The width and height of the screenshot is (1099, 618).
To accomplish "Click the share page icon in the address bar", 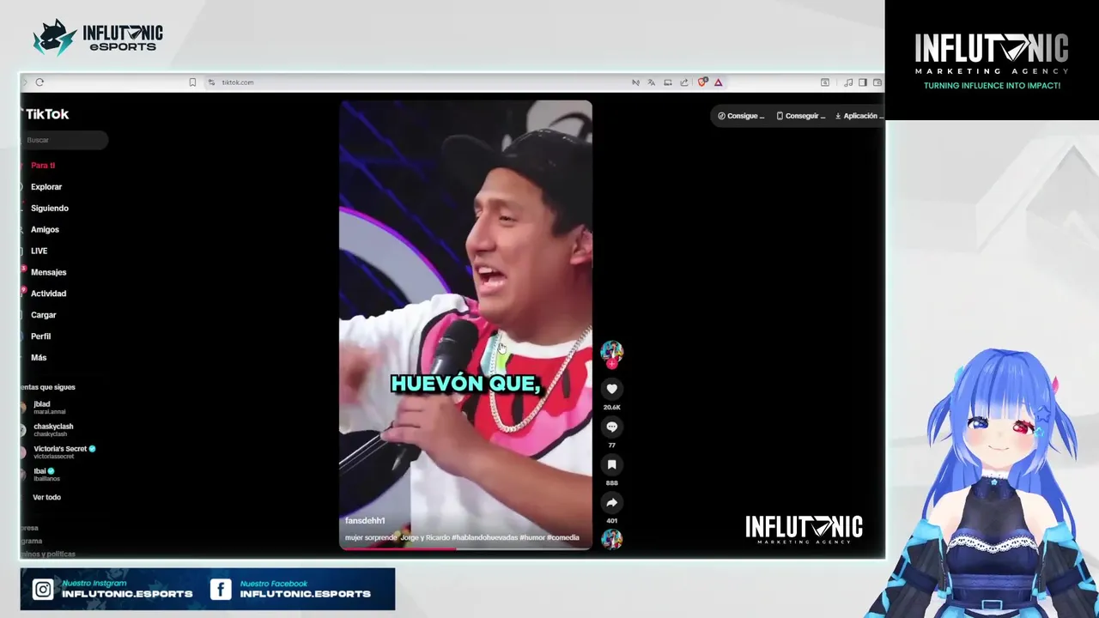I will point(684,82).
